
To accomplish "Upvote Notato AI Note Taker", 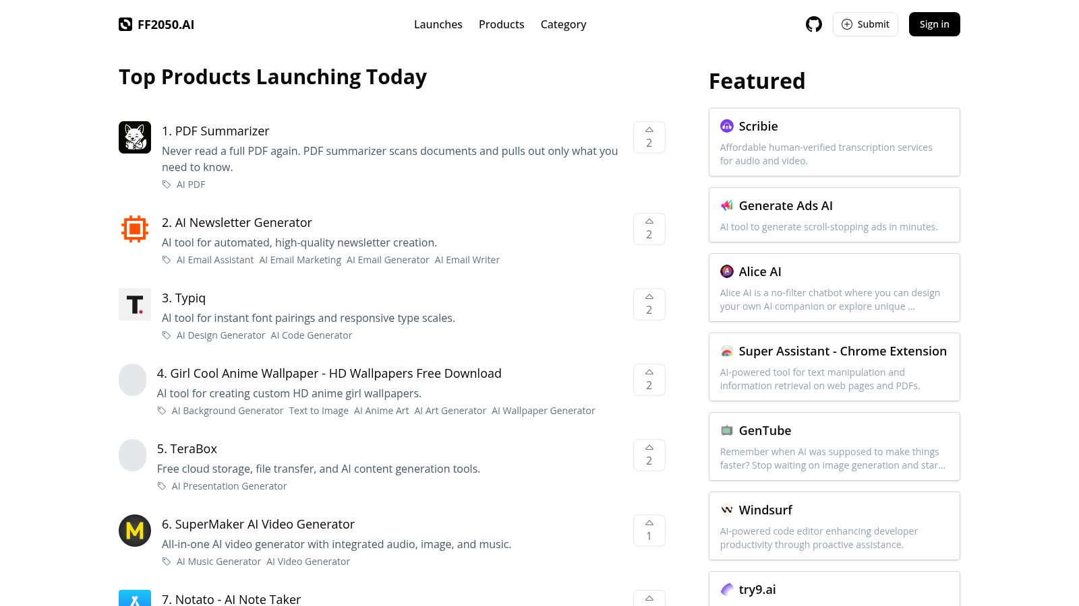I will coord(649,598).
